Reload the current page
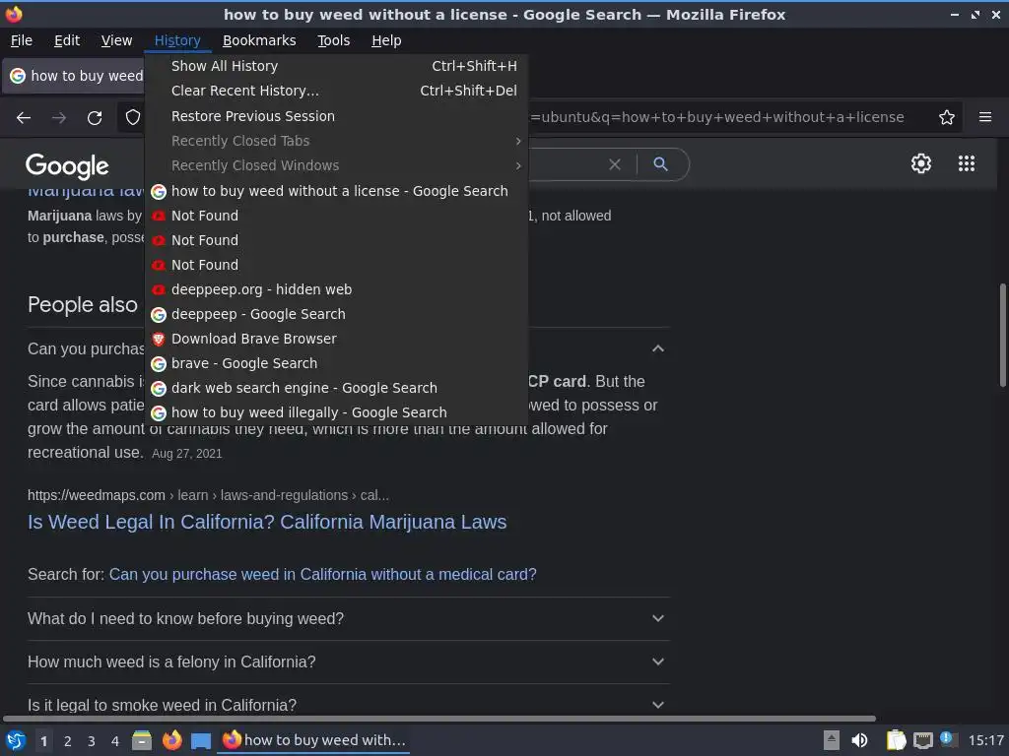The height and width of the screenshot is (756, 1009). [95, 118]
